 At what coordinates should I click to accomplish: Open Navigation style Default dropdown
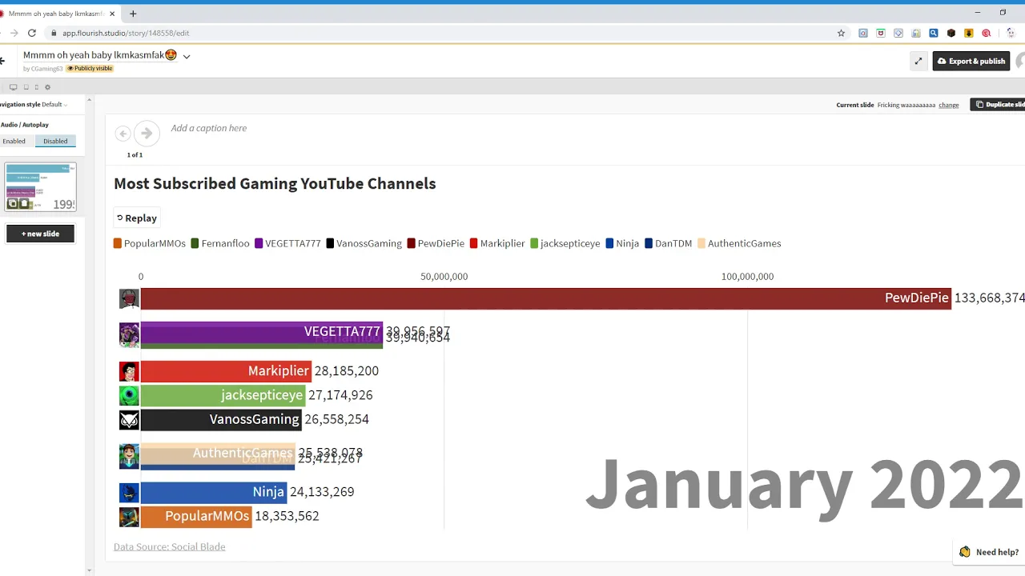(x=54, y=105)
